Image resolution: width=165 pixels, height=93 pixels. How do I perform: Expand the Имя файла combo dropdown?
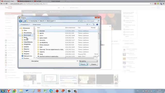point(77,61)
